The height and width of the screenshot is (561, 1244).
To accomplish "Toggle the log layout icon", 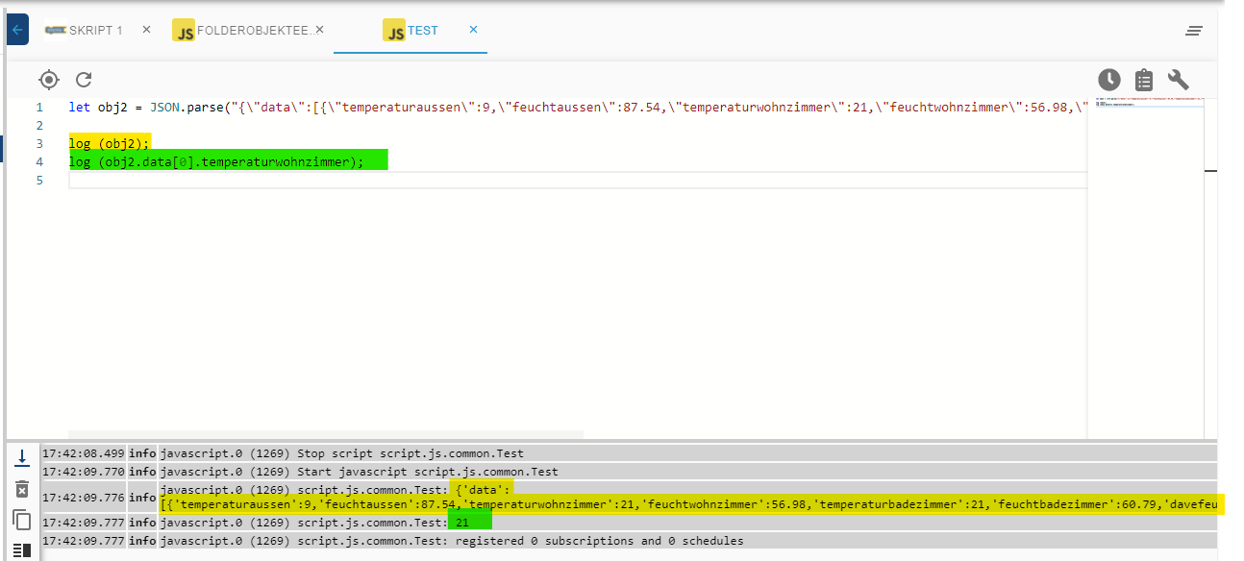I will tap(22, 550).
